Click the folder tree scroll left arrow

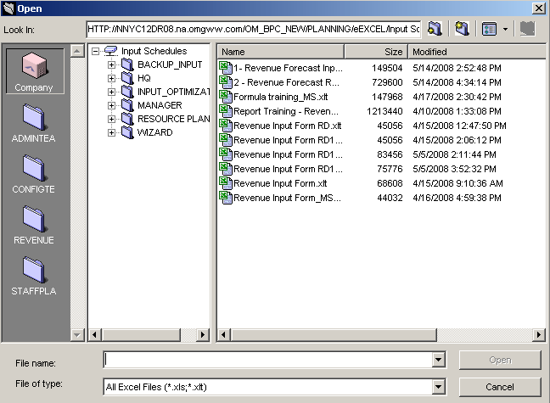tap(94, 334)
